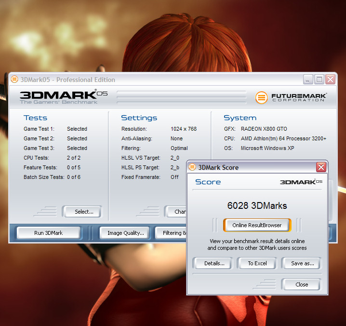The height and width of the screenshot is (326, 346).
Task: Click the Fixed Framerate value Off
Action: coord(174,177)
